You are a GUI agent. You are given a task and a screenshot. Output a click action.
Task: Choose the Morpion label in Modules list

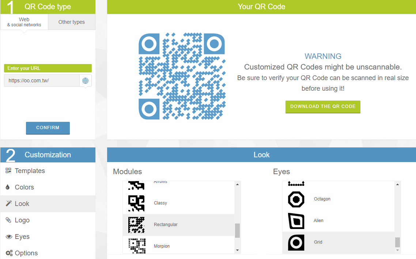pos(162,246)
